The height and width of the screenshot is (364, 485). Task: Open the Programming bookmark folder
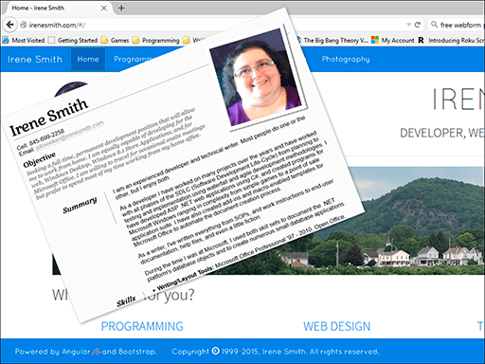[156, 40]
